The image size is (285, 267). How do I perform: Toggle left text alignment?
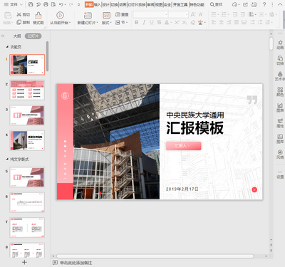pyautogui.click(x=214, y=22)
